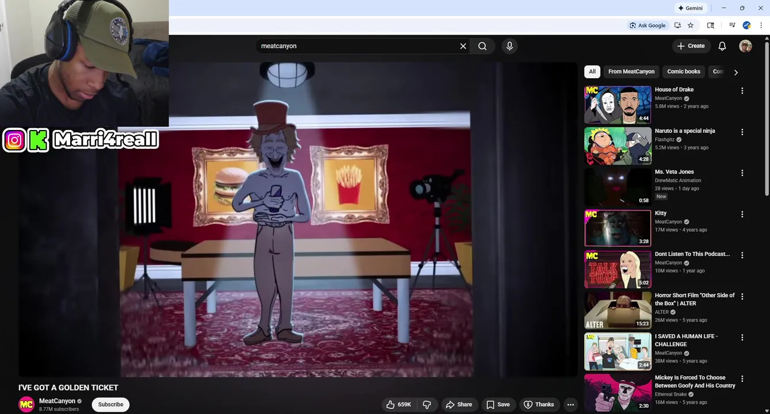This screenshot has width=770, height=414.
Task: Open the Ethereal Snake channel name
Action: coord(671,394)
